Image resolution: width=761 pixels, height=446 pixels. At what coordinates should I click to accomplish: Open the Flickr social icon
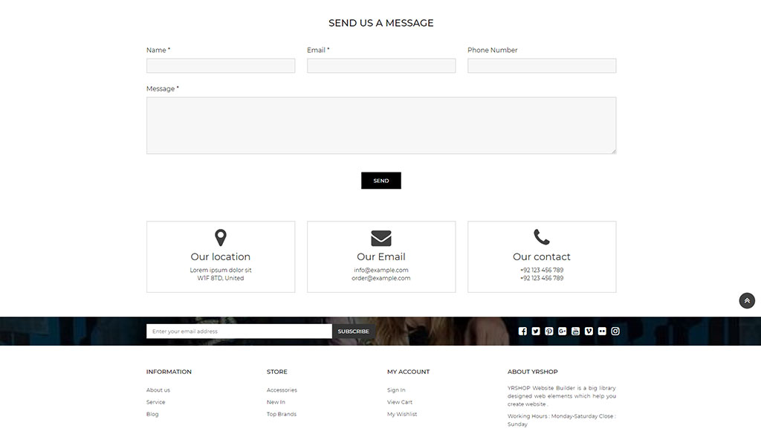[x=602, y=332]
